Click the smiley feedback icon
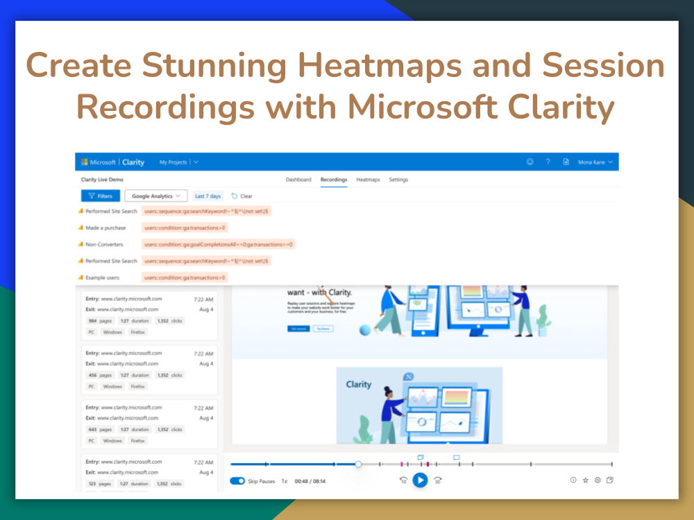This screenshot has width=694, height=520. point(530,161)
